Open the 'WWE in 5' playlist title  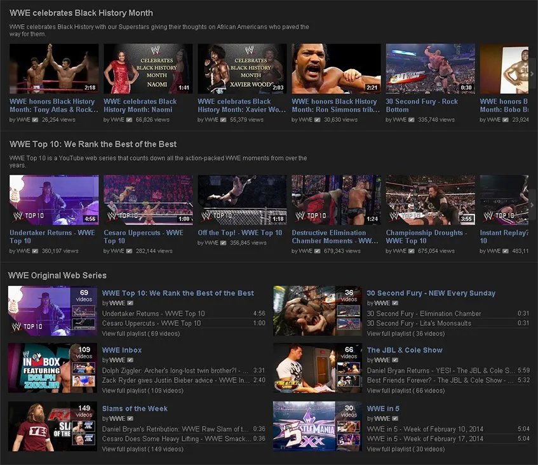(x=383, y=408)
